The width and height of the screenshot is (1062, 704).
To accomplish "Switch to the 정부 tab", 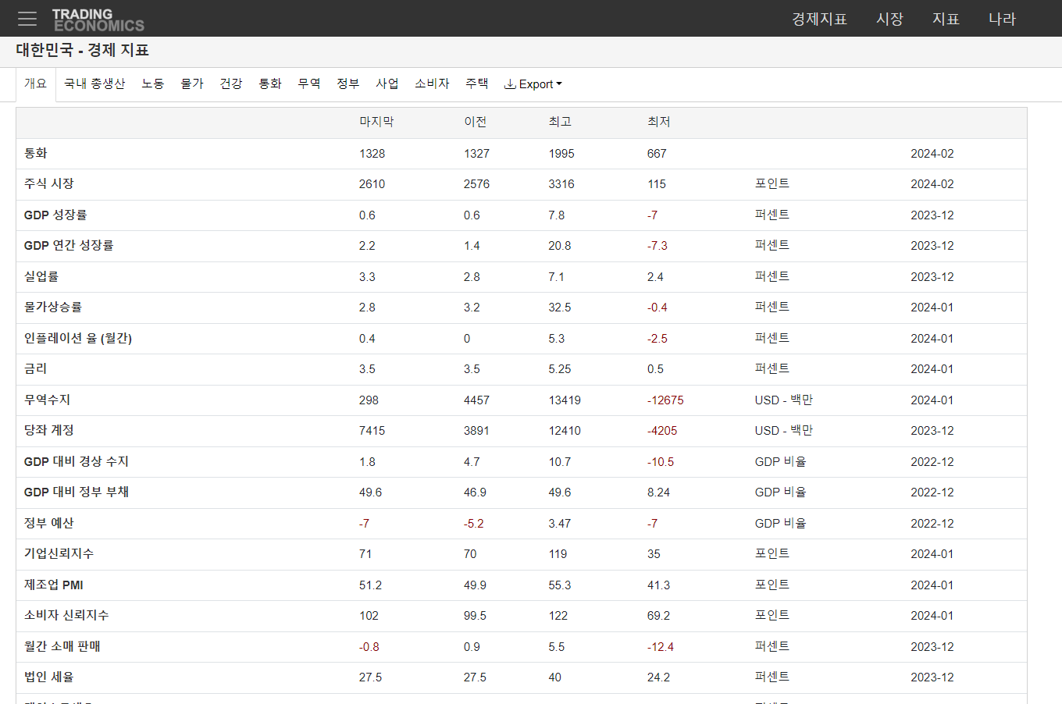I will [x=348, y=84].
